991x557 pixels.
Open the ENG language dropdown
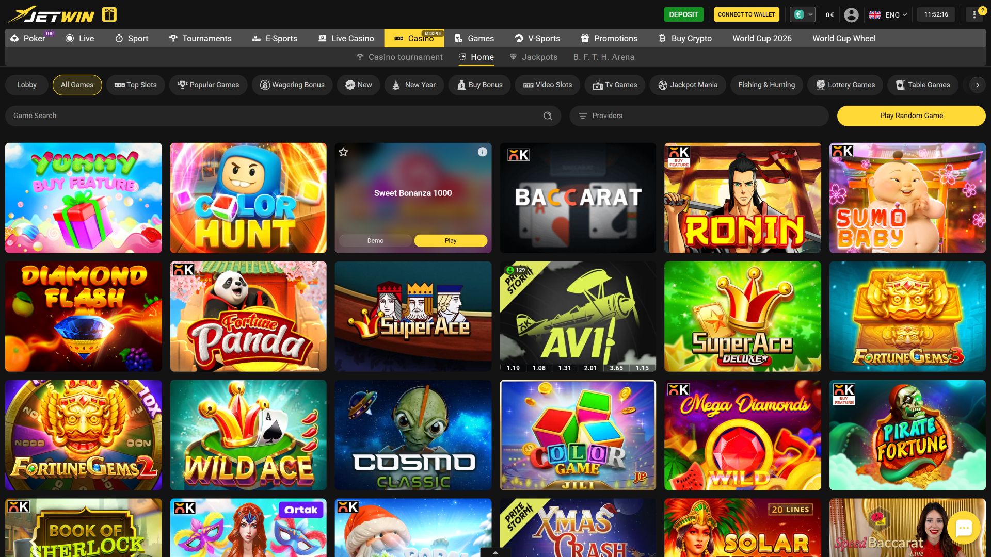coord(888,15)
